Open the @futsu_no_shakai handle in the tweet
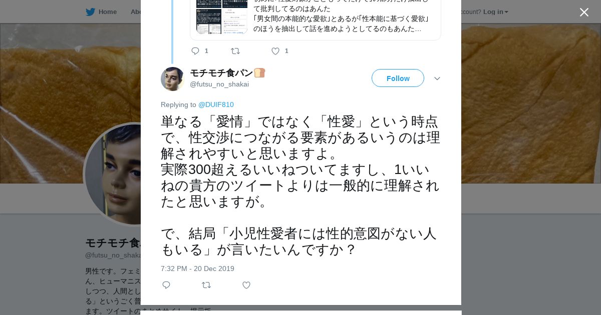The height and width of the screenshot is (315, 601). pyautogui.click(x=219, y=84)
